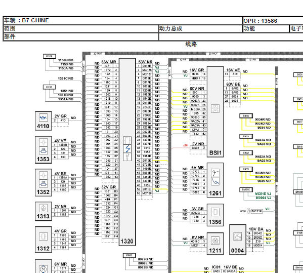Click the '16V GR' connector label on BSI1
The height and width of the screenshot is (273, 303).
pos(197,70)
